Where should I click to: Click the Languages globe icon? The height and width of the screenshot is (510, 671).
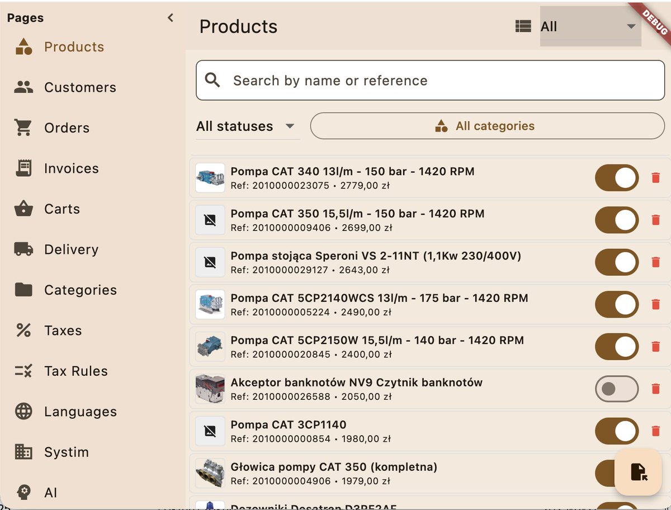click(23, 412)
